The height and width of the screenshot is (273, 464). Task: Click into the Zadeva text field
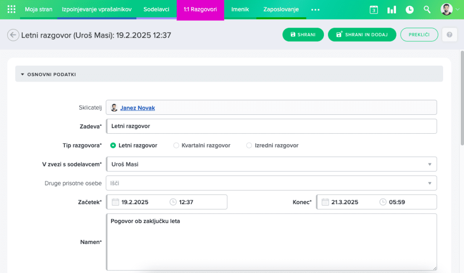272,127
